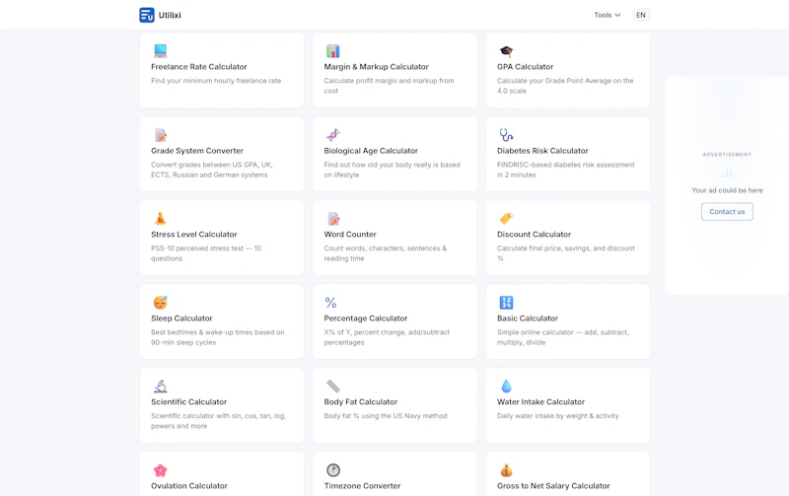Expand the Tools dropdown menu
Screen dimensions: 789x496
[608, 15]
